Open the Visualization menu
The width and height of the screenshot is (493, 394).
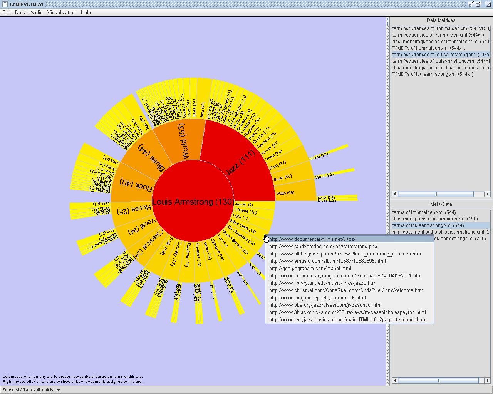tap(62, 12)
